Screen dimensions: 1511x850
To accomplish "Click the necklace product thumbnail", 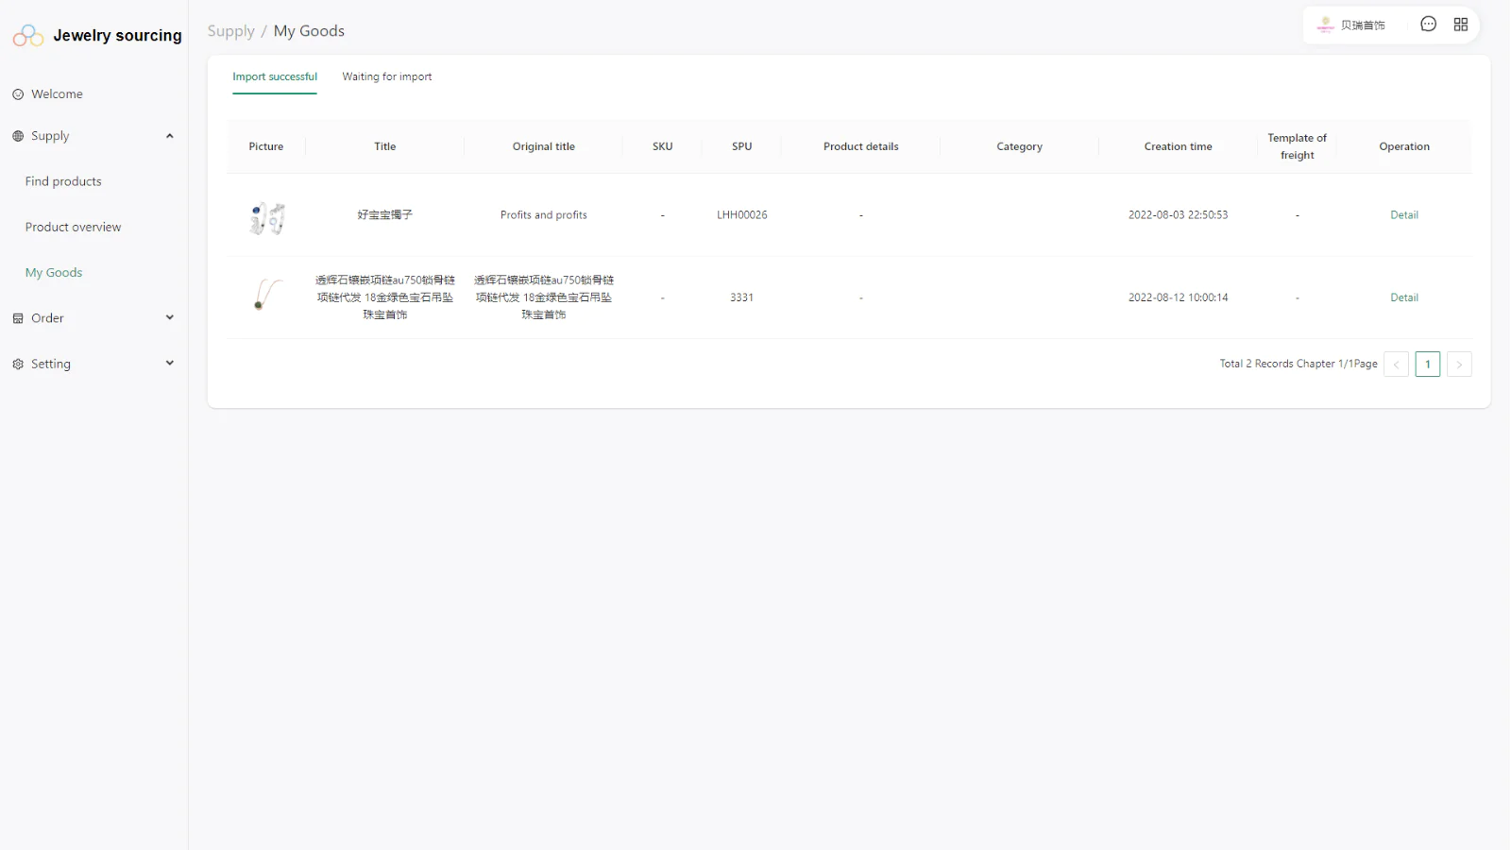I will (x=266, y=295).
